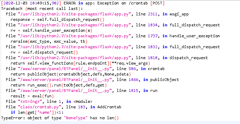Click handle_user_exception after line 1737

pyautogui.click(x=195, y=36)
